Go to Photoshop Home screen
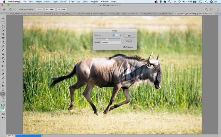The height and width of the screenshot is (137, 221). [x=4, y=9]
